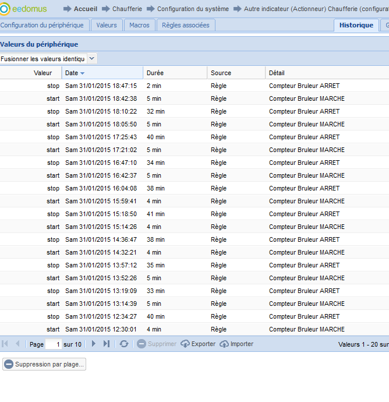Navigate to Accueil in breadcrumb

[x=85, y=9]
